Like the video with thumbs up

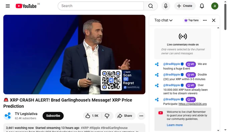[92, 116]
